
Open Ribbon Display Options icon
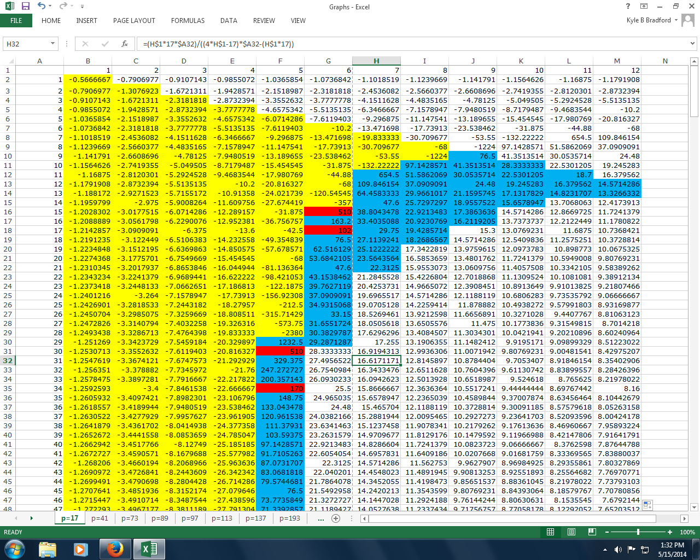point(644,7)
